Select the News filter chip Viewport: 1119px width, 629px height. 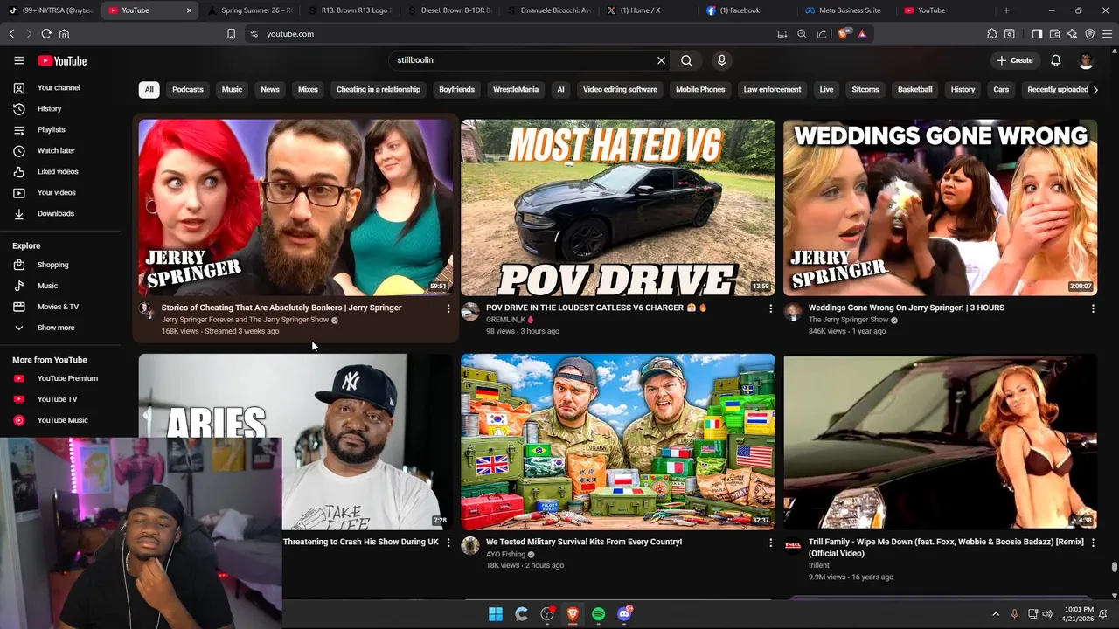(270, 89)
